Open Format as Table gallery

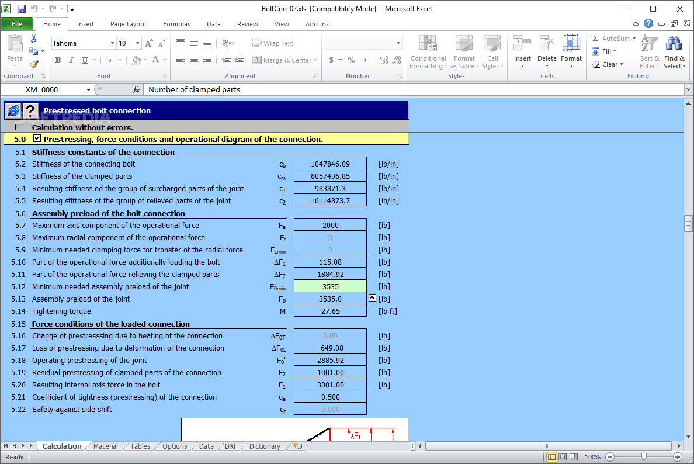point(464,52)
